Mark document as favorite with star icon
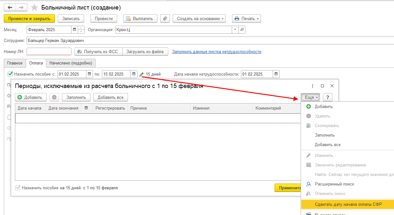The width and height of the screenshot is (394, 215). point(34,7)
